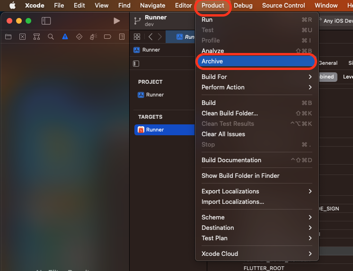The image size is (353, 271).
Task: Choose Show Build Folder in Finder
Action: point(256,175)
